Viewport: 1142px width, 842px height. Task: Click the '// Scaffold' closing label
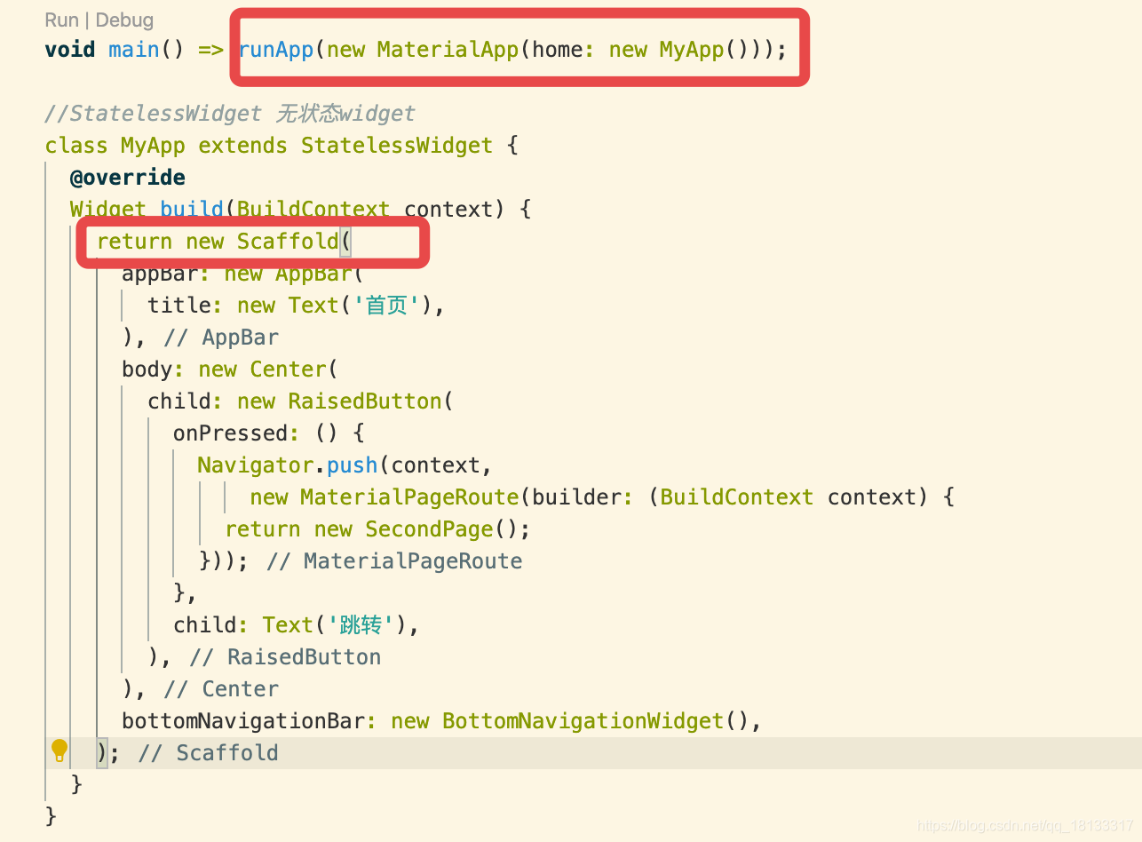click(x=209, y=752)
